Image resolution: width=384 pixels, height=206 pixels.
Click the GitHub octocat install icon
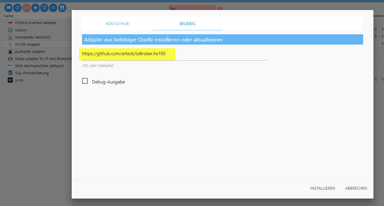53,8
